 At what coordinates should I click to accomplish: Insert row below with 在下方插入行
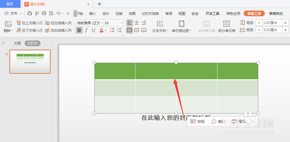point(30,30)
